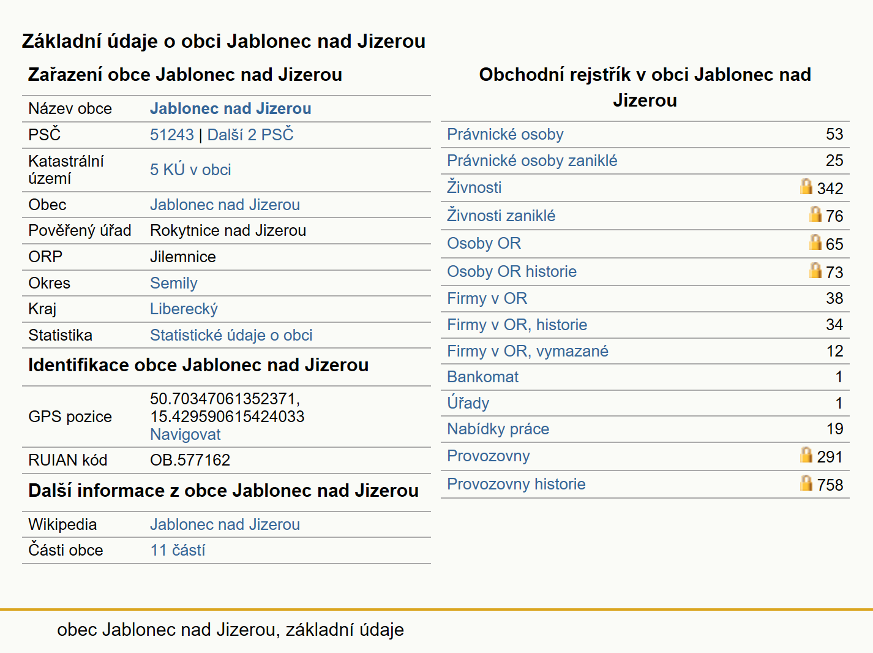Open the Úřady link
The height and width of the screenshot is (653, 873).
[x=468, y=402]
